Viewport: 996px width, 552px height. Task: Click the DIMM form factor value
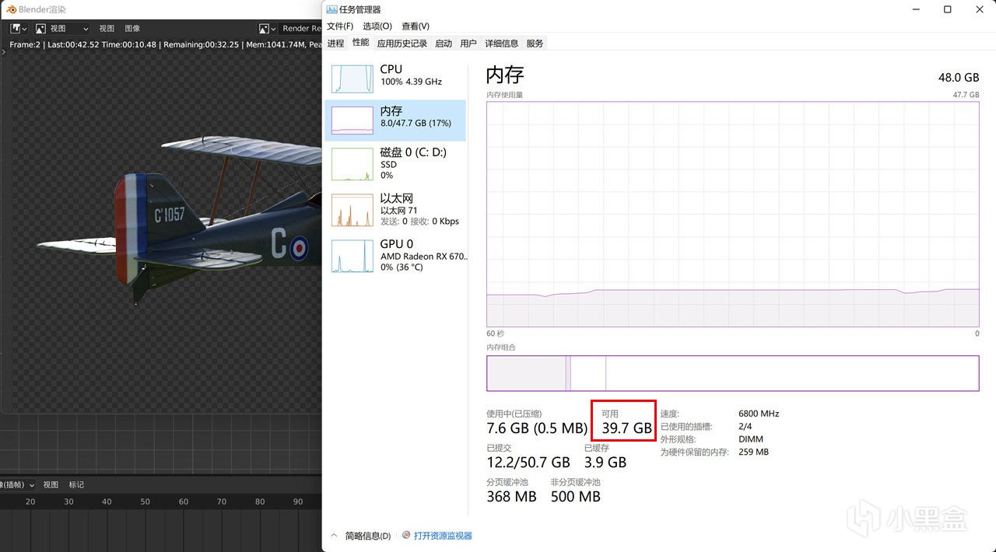750,439
